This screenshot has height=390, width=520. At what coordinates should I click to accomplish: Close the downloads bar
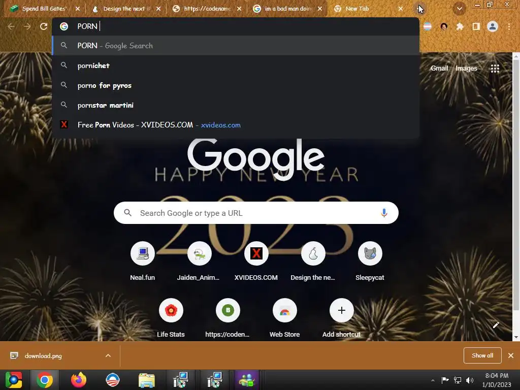pyautogui.click(x=511, y=355)
